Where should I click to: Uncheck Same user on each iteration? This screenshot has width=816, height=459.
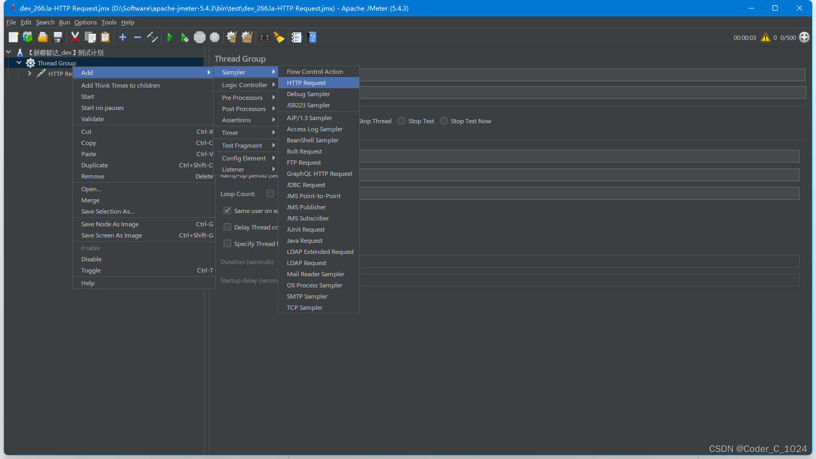coord(227,210)
